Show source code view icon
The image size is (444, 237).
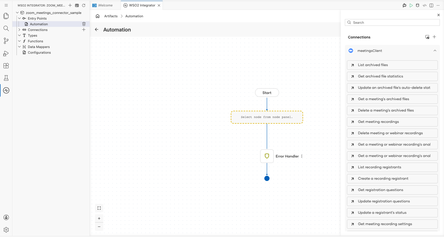click(425, 5)
